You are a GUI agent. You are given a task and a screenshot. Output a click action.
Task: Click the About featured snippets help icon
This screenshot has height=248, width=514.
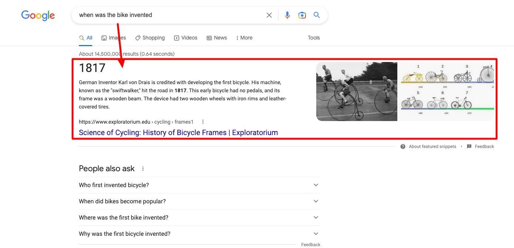tap(403, 147)
